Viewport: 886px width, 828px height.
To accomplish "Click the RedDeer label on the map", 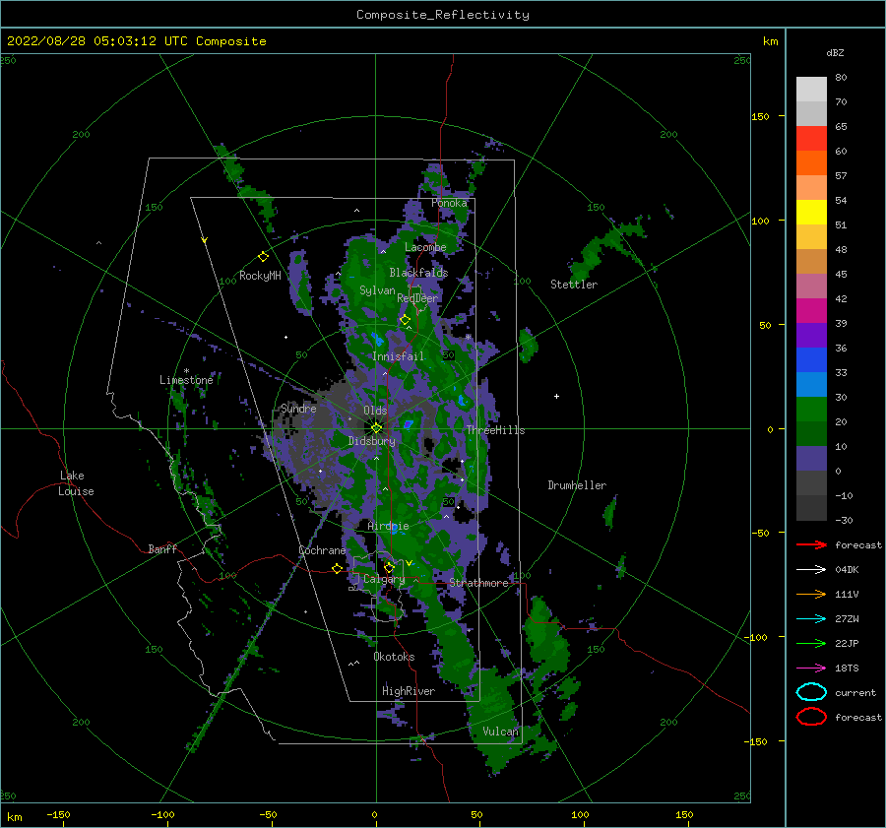I will click(x=417, y=298).
